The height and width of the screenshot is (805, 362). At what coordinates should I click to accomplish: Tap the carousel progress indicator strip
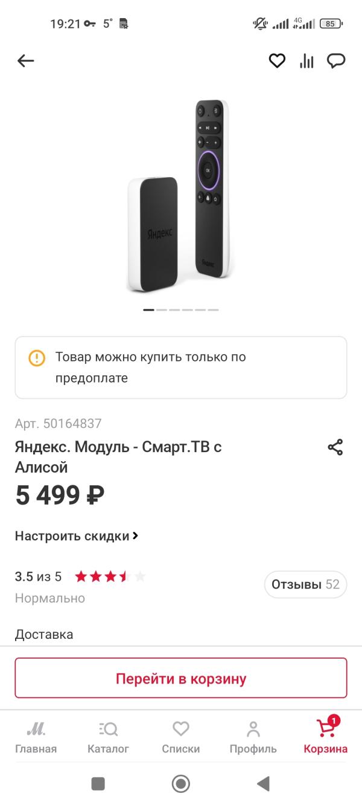tap(181, 309)
